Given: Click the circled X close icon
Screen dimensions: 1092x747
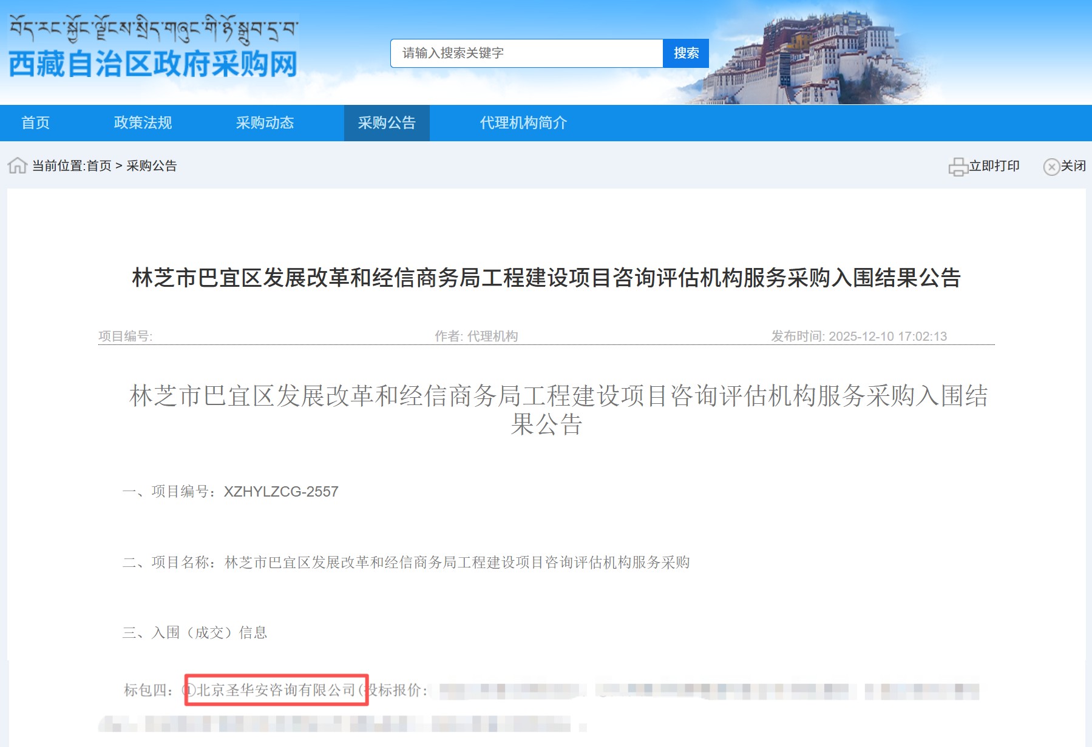Looking at the screenshot, I should click(x=1051, y=167).
